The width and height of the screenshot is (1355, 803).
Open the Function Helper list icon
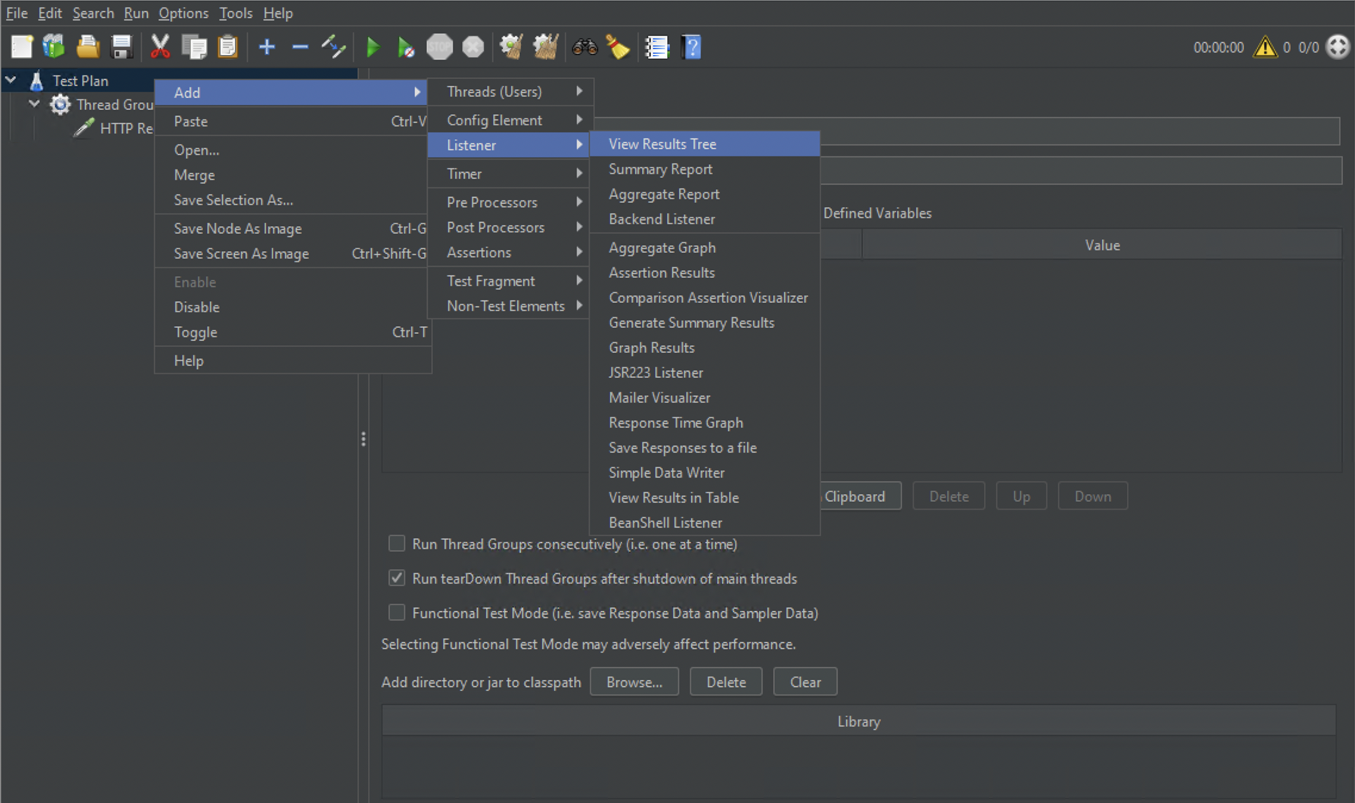coord(657,47)
